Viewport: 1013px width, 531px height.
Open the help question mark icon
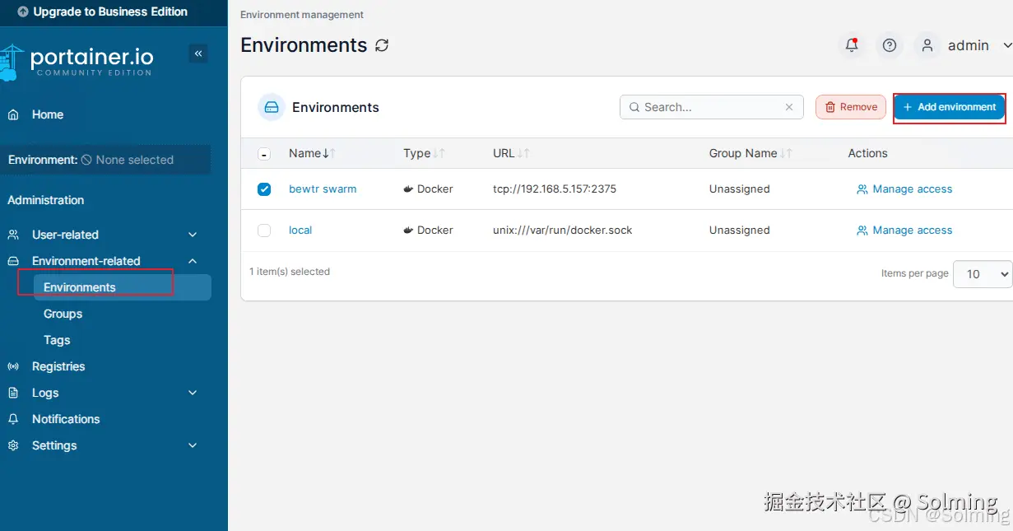(x=890, y=46)
